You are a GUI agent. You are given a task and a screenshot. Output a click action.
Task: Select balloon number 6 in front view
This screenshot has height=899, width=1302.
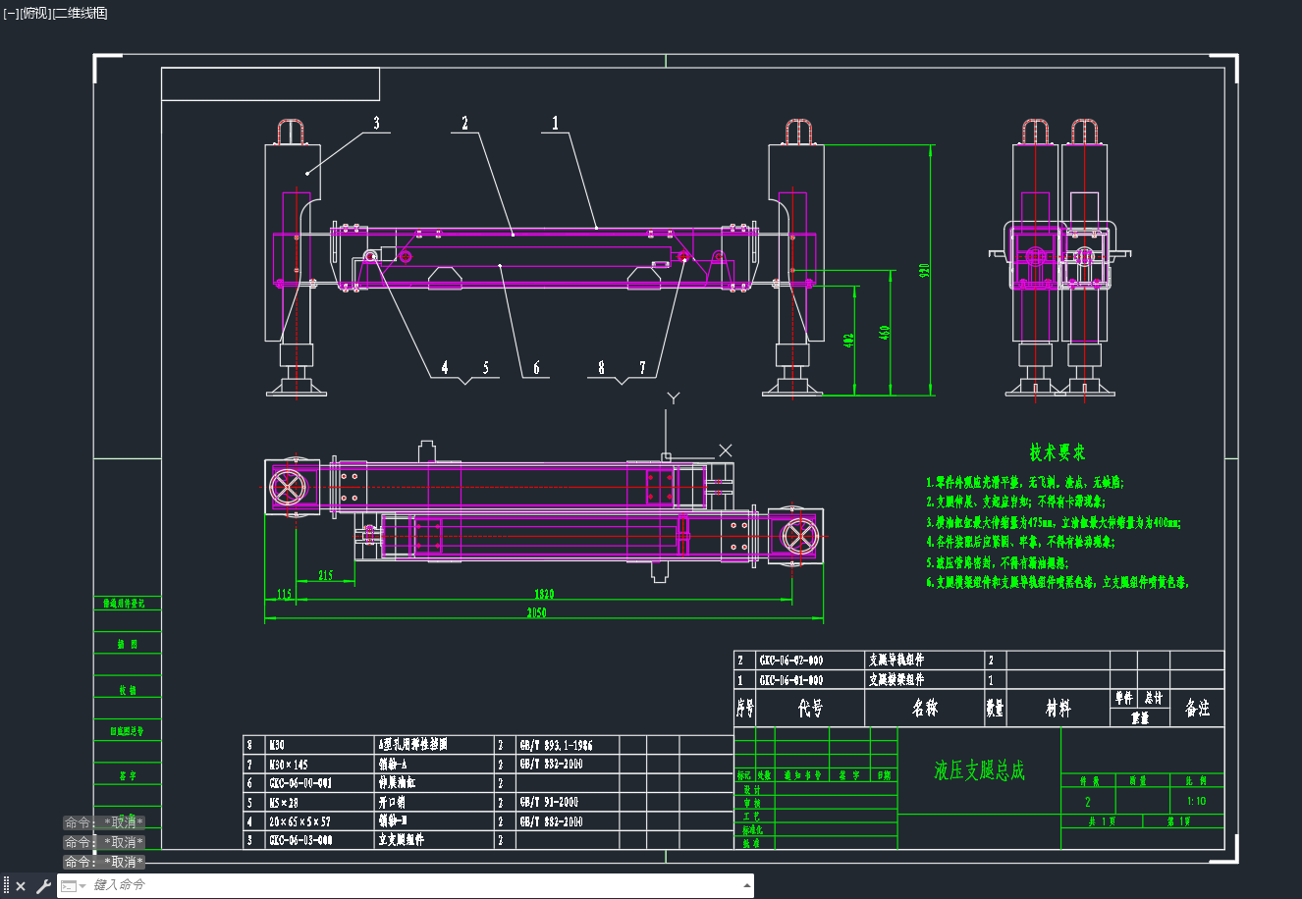pyautogui.click(x=536, y=368)
